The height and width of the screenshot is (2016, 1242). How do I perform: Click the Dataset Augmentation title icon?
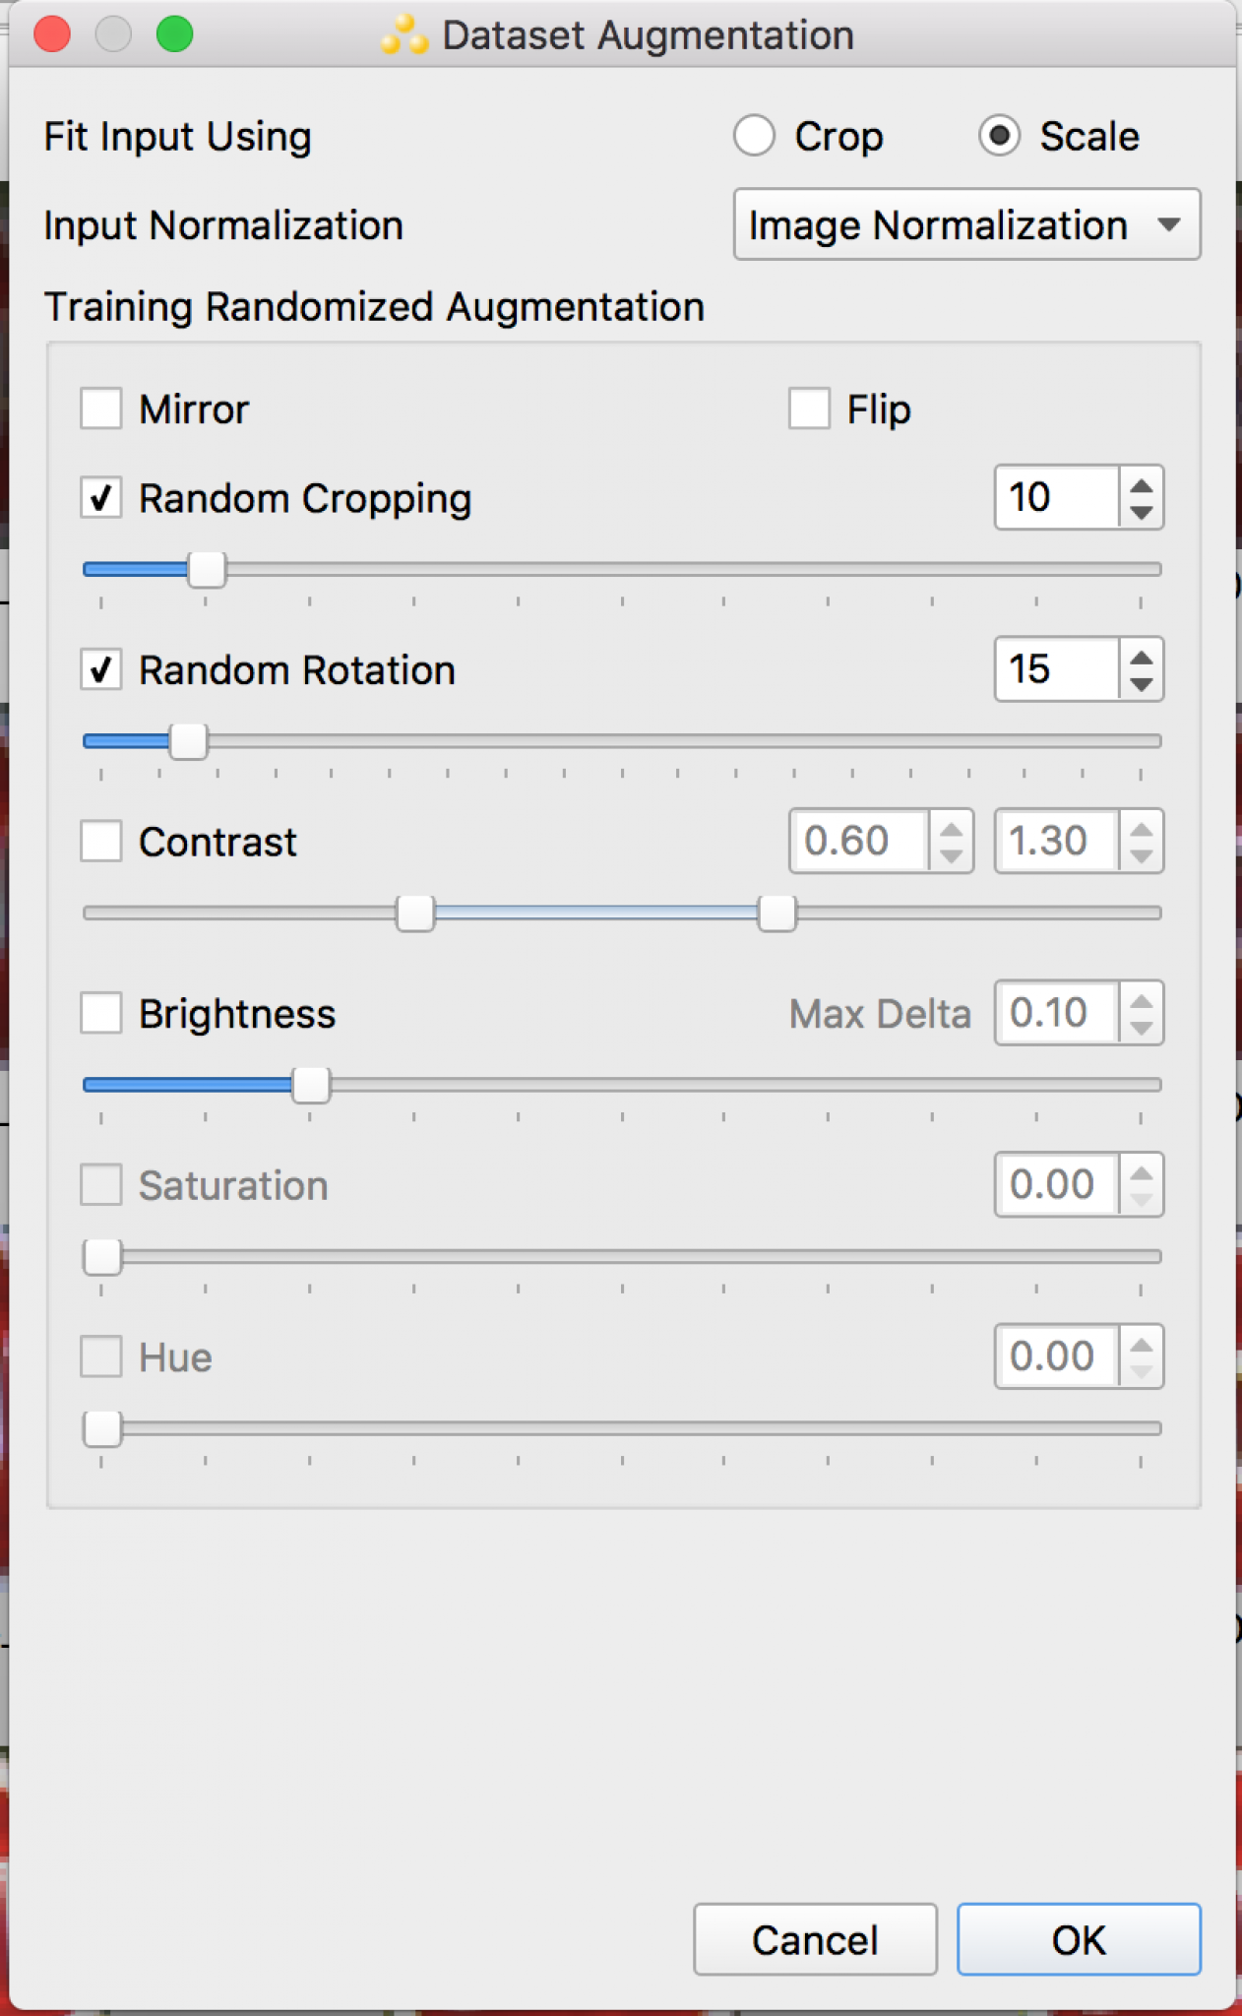click(x=404, y=35)
